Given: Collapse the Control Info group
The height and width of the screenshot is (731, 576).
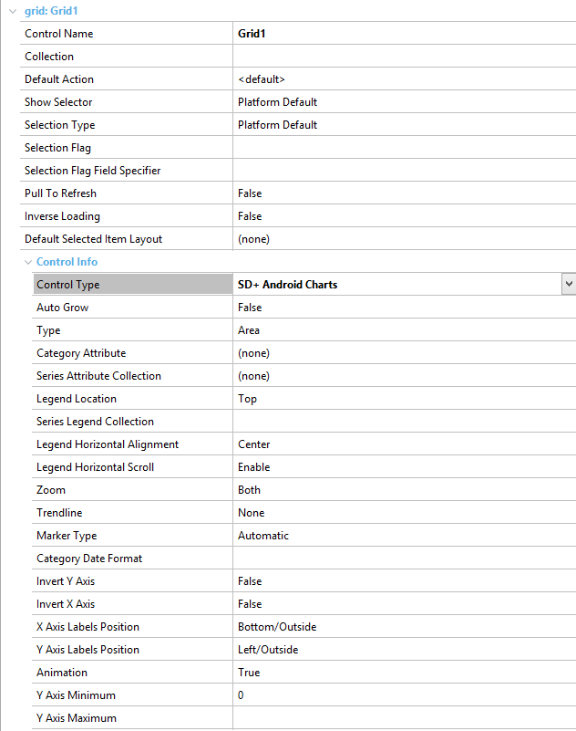Looking at the screenshot, I should pos(28,262).
